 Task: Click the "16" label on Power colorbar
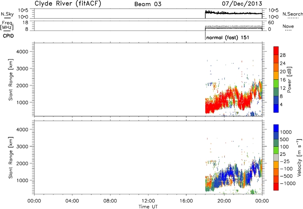point(283,80)
